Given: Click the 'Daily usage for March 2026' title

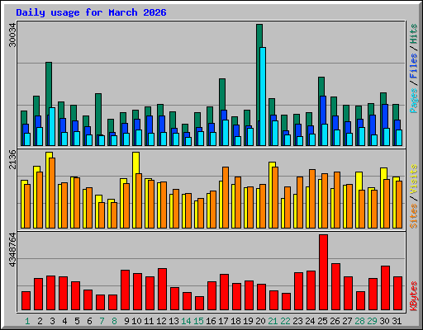Looking at the screenshot, I should (x=91, y=12).
